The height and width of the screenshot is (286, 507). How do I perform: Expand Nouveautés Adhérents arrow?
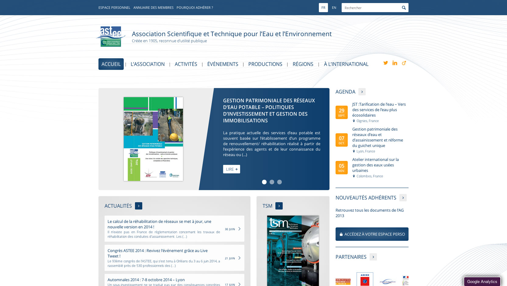[403, 198]
